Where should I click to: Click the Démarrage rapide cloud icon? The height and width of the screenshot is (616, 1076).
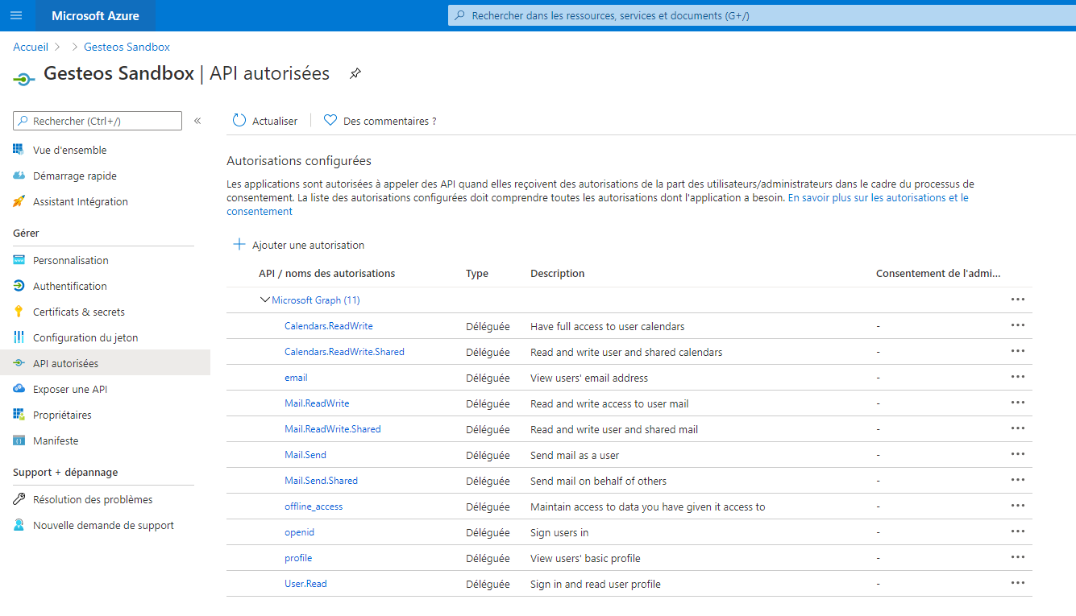coord(19,176)
